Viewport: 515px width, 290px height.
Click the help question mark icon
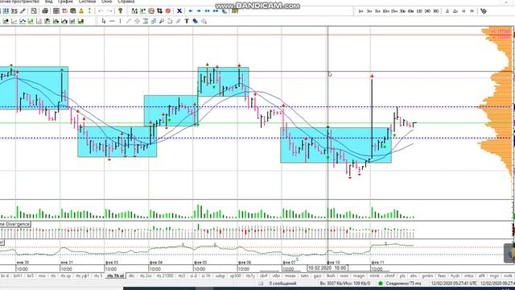pyautogui.click(x=121, y=10)
